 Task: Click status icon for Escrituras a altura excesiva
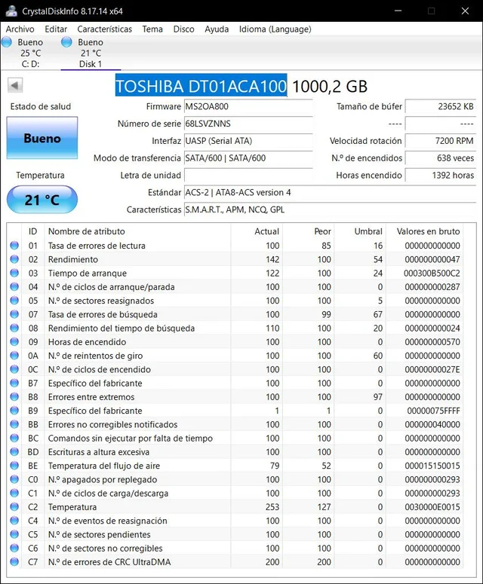(14, 452)
